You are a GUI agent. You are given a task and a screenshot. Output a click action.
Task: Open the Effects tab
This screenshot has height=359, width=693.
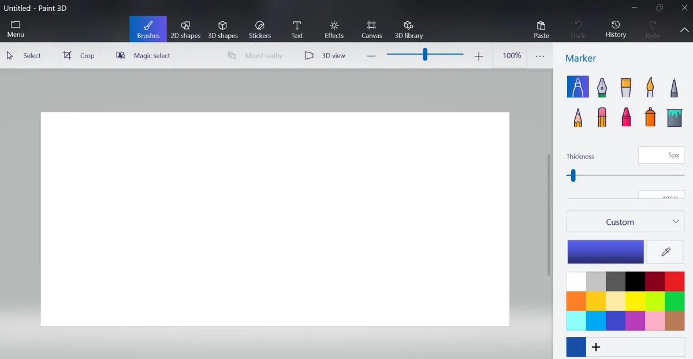[x=334, y=29]
